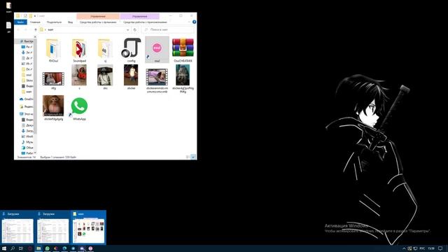Open the Skins folder in quick access
This screenshot has height=252, width=448.
(x=27, y=80)
